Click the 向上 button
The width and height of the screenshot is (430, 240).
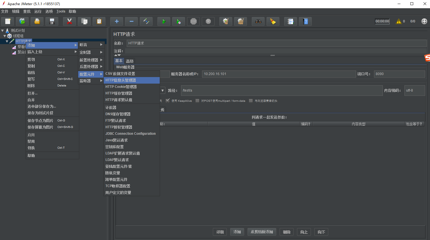coord(304,232)
